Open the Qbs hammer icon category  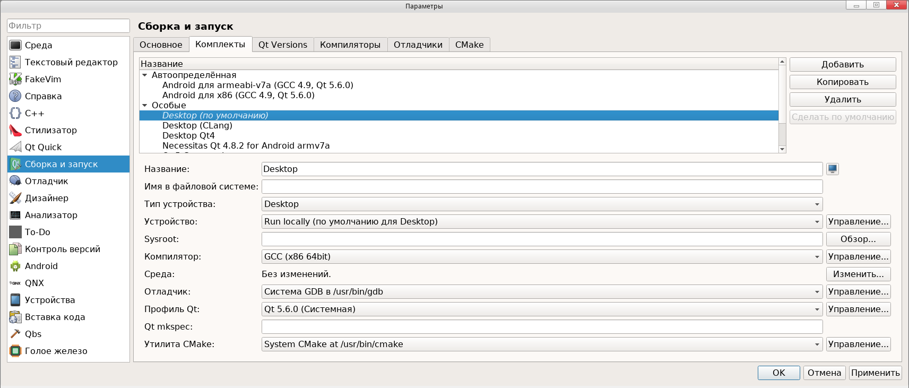coord(15,334)
